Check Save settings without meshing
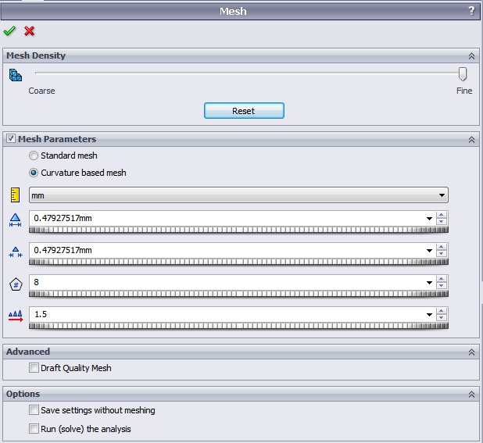Image resolution: width=483 pixels, height=443 pixels. (x=34, y=410)
